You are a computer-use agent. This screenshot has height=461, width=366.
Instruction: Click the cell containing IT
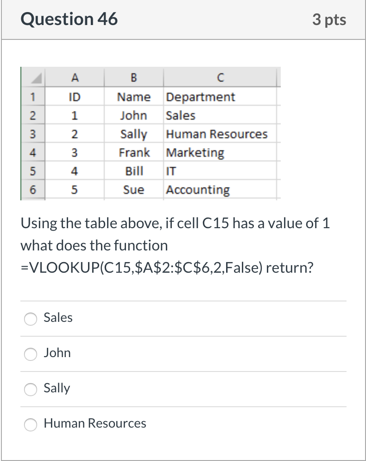click(171, 171)
